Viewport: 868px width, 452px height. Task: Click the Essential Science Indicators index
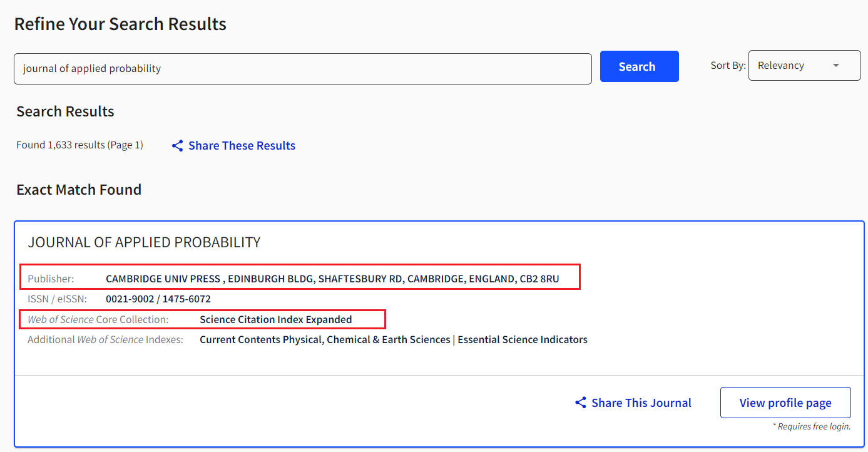[523, 339]
